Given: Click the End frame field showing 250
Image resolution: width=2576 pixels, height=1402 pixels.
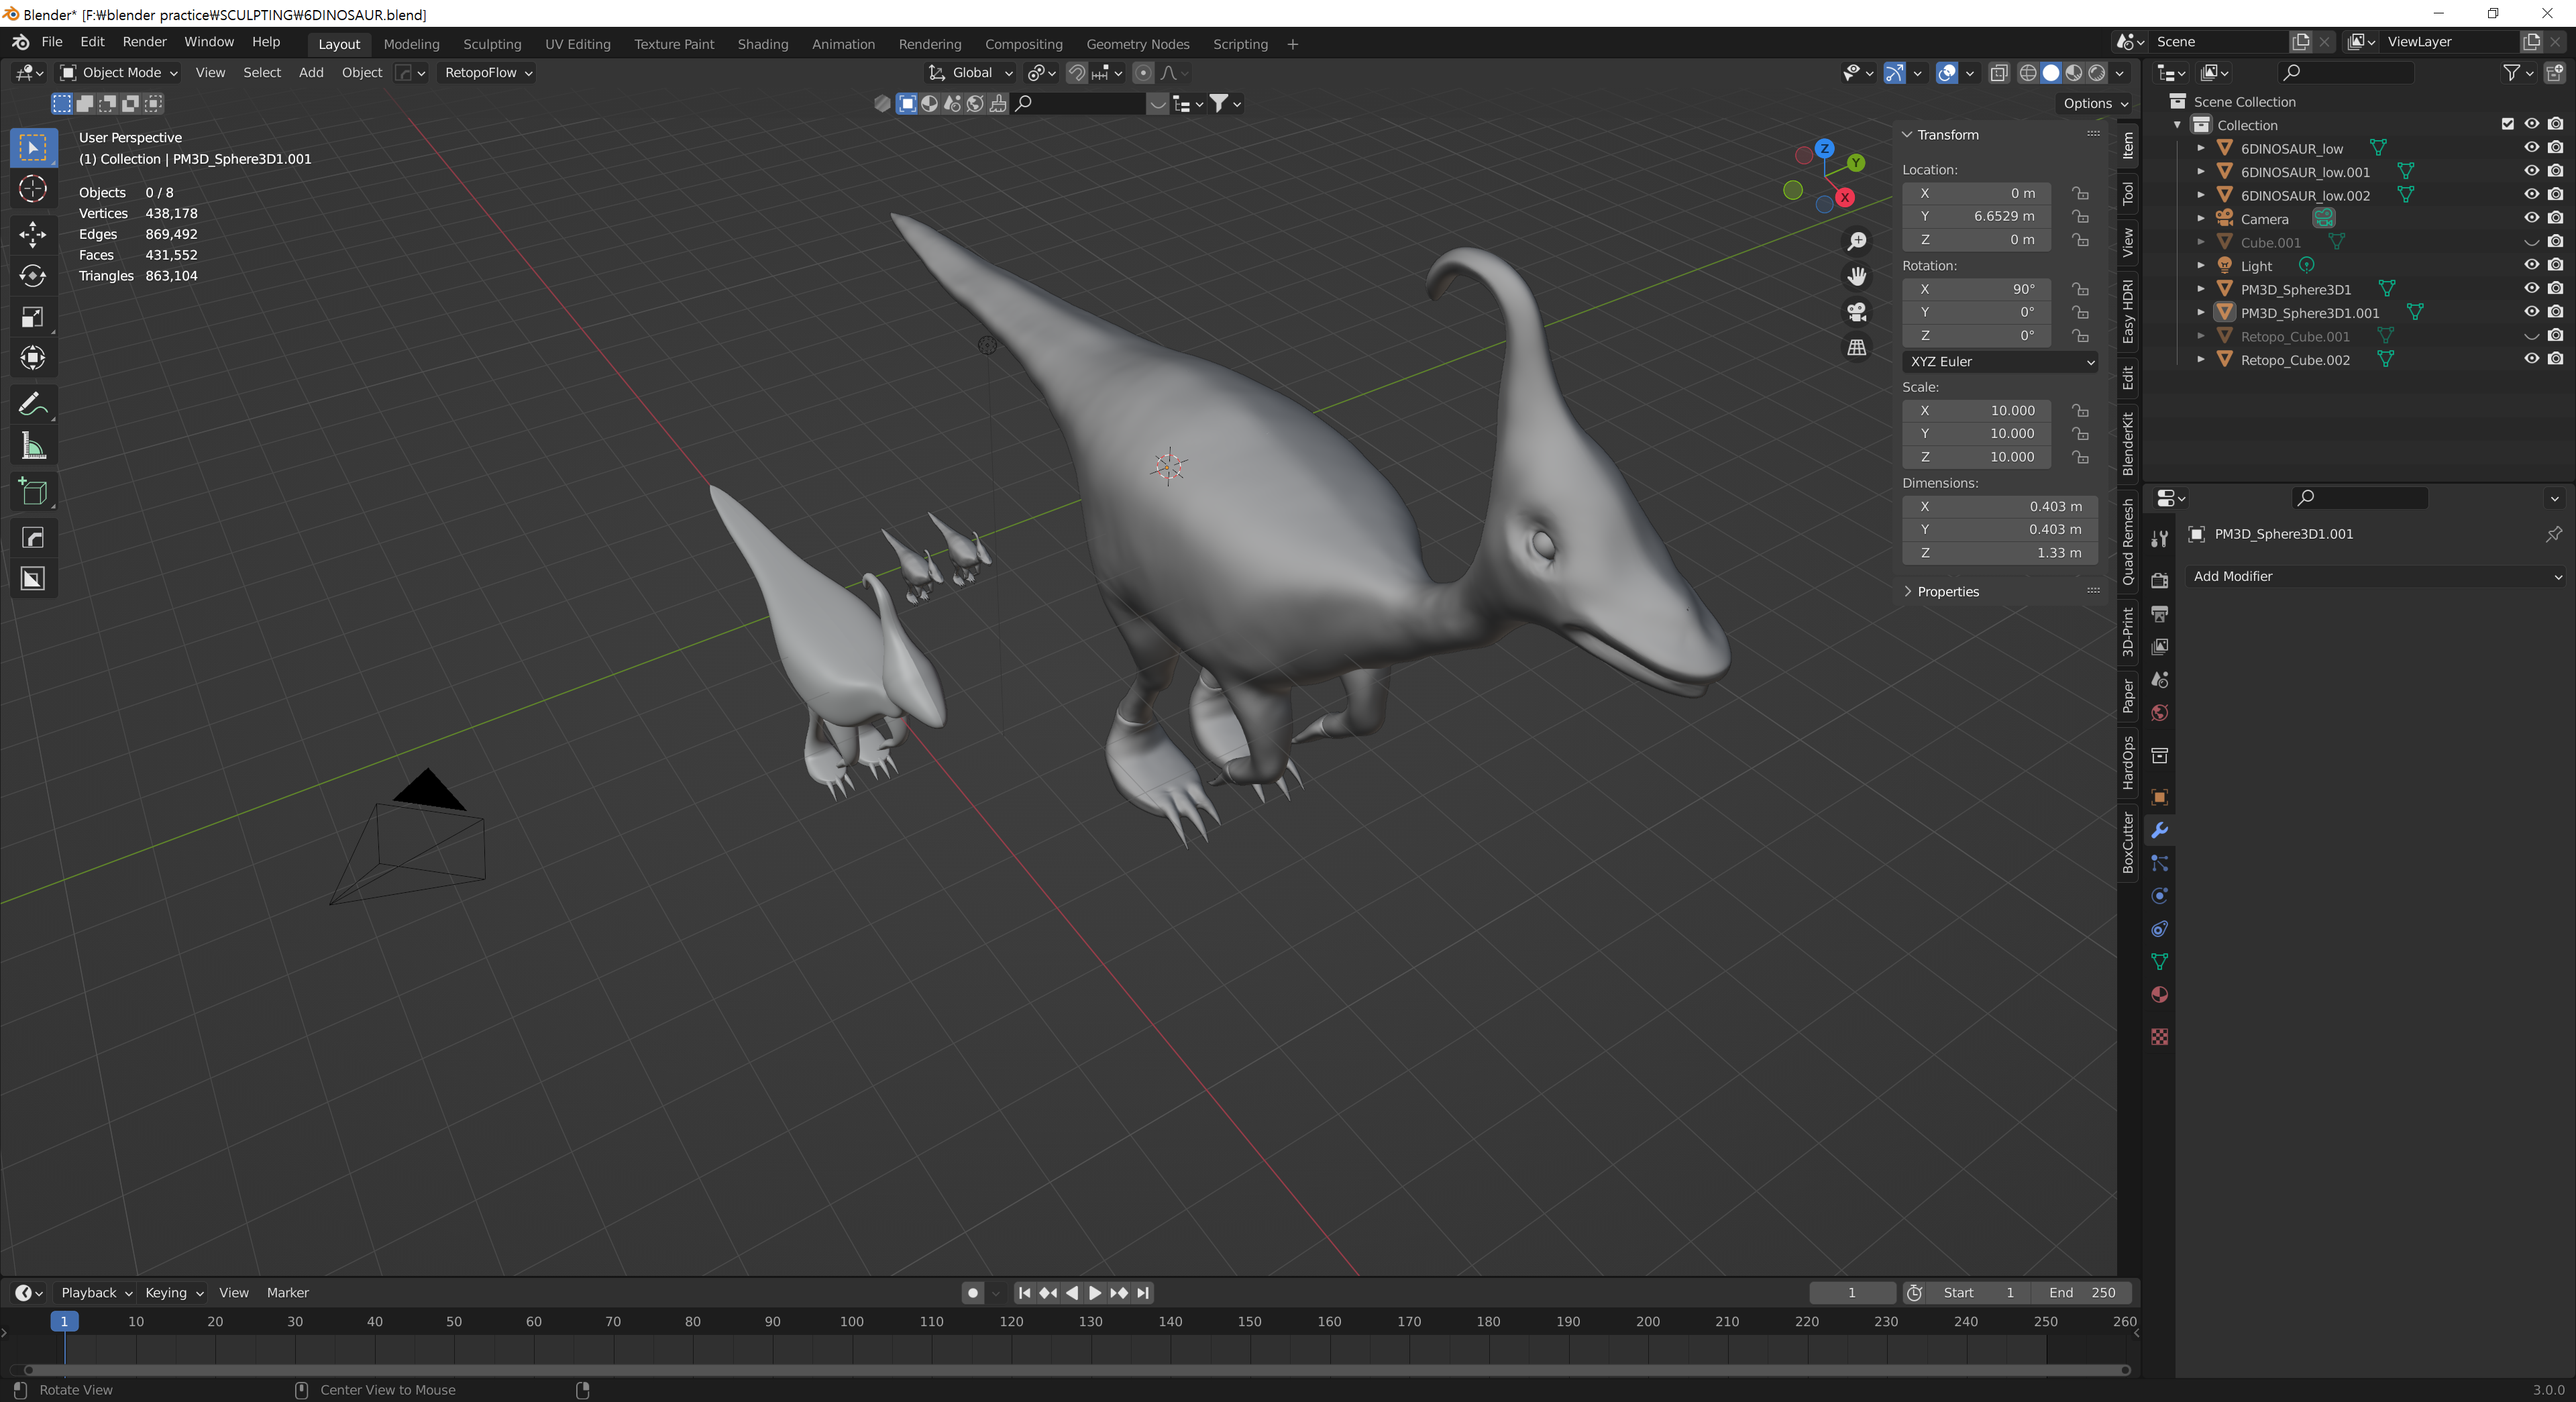Looking at the screenshot, I should pos(2082,1293).
